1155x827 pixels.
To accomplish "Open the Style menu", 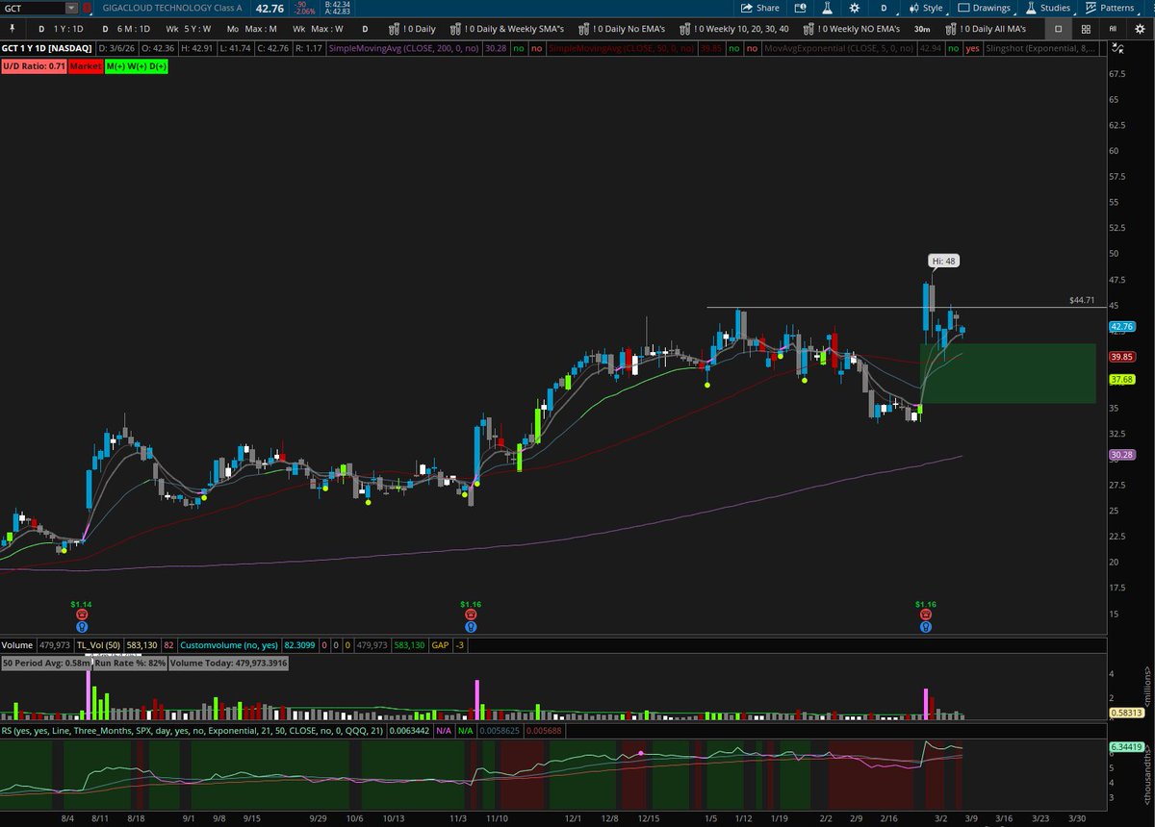I will pyautogui.click(x=925, y=8).
